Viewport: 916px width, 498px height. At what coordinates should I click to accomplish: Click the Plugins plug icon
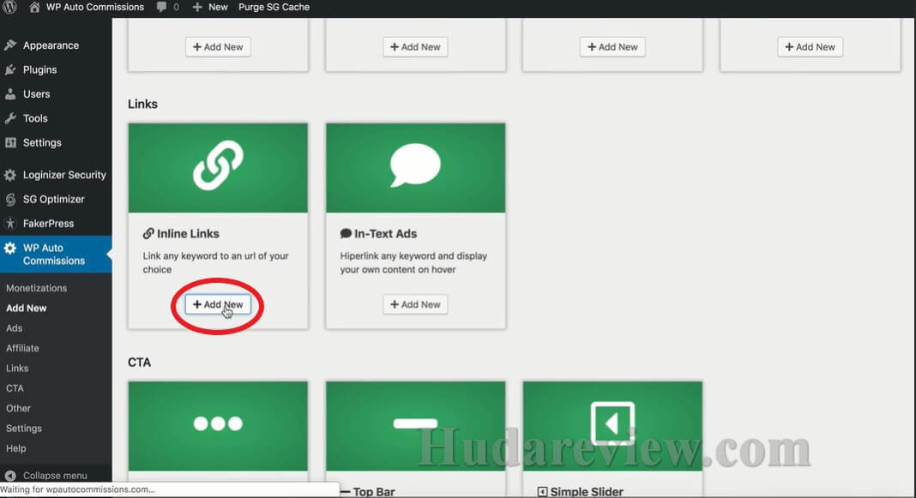tap(10, 70)
